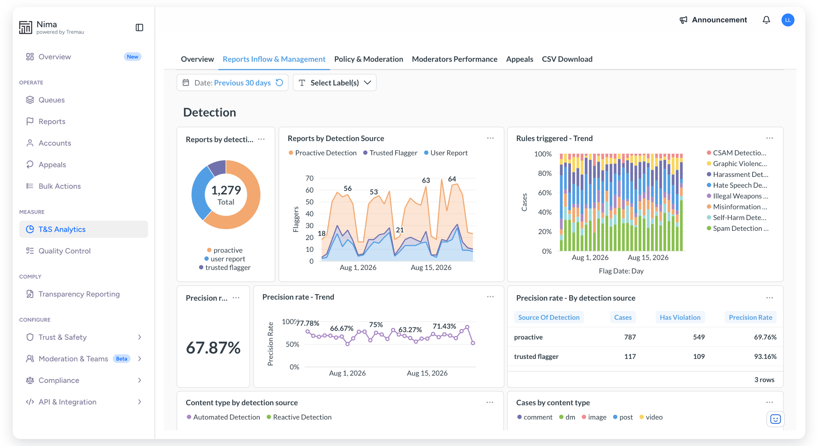
Task: Reset the date filter refresh icon
Action: tap(279, 83)
